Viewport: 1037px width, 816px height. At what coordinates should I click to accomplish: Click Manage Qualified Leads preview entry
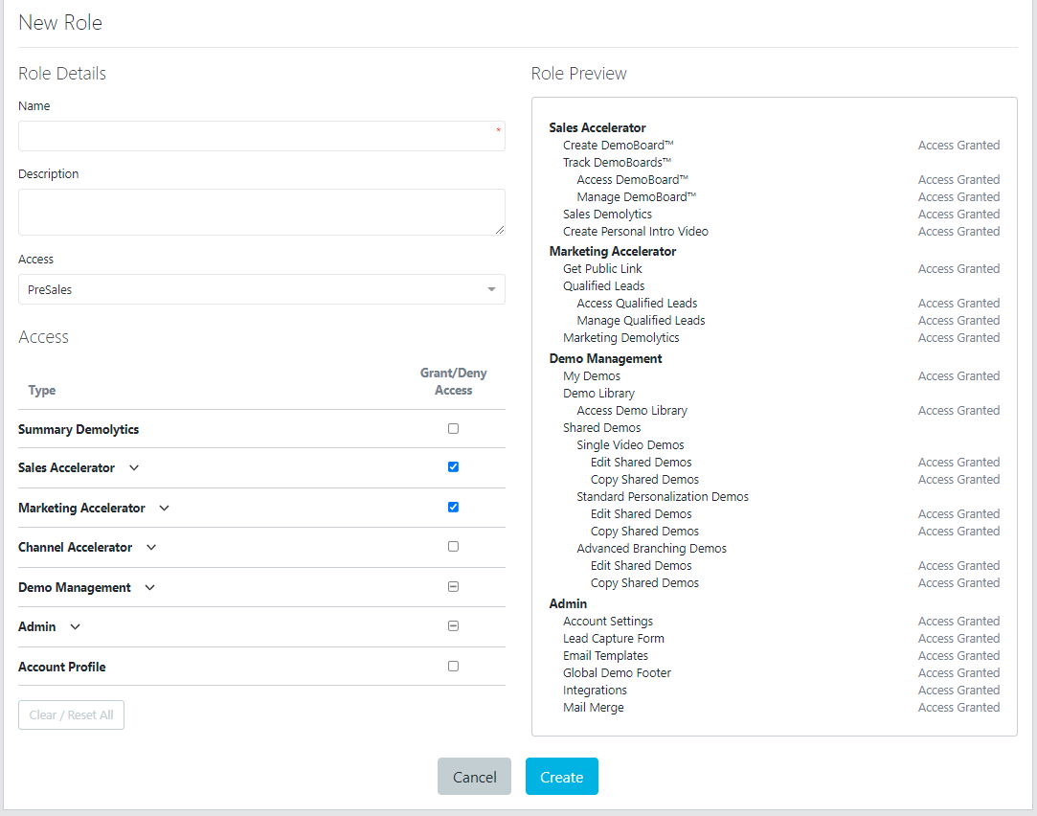pos(641,320)
